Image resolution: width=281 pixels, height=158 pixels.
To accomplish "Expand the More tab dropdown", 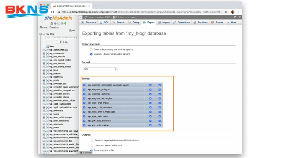I will coord(232,22).
